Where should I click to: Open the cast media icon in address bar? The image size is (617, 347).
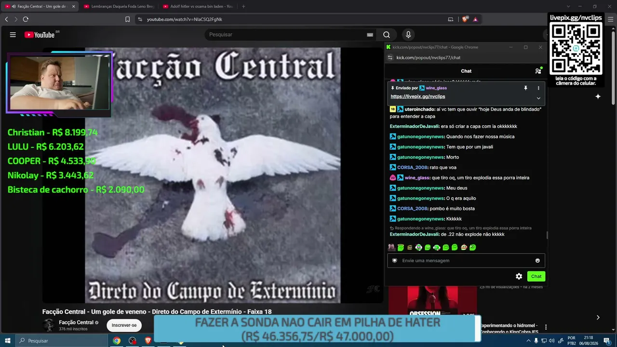(x=451, y=19)
